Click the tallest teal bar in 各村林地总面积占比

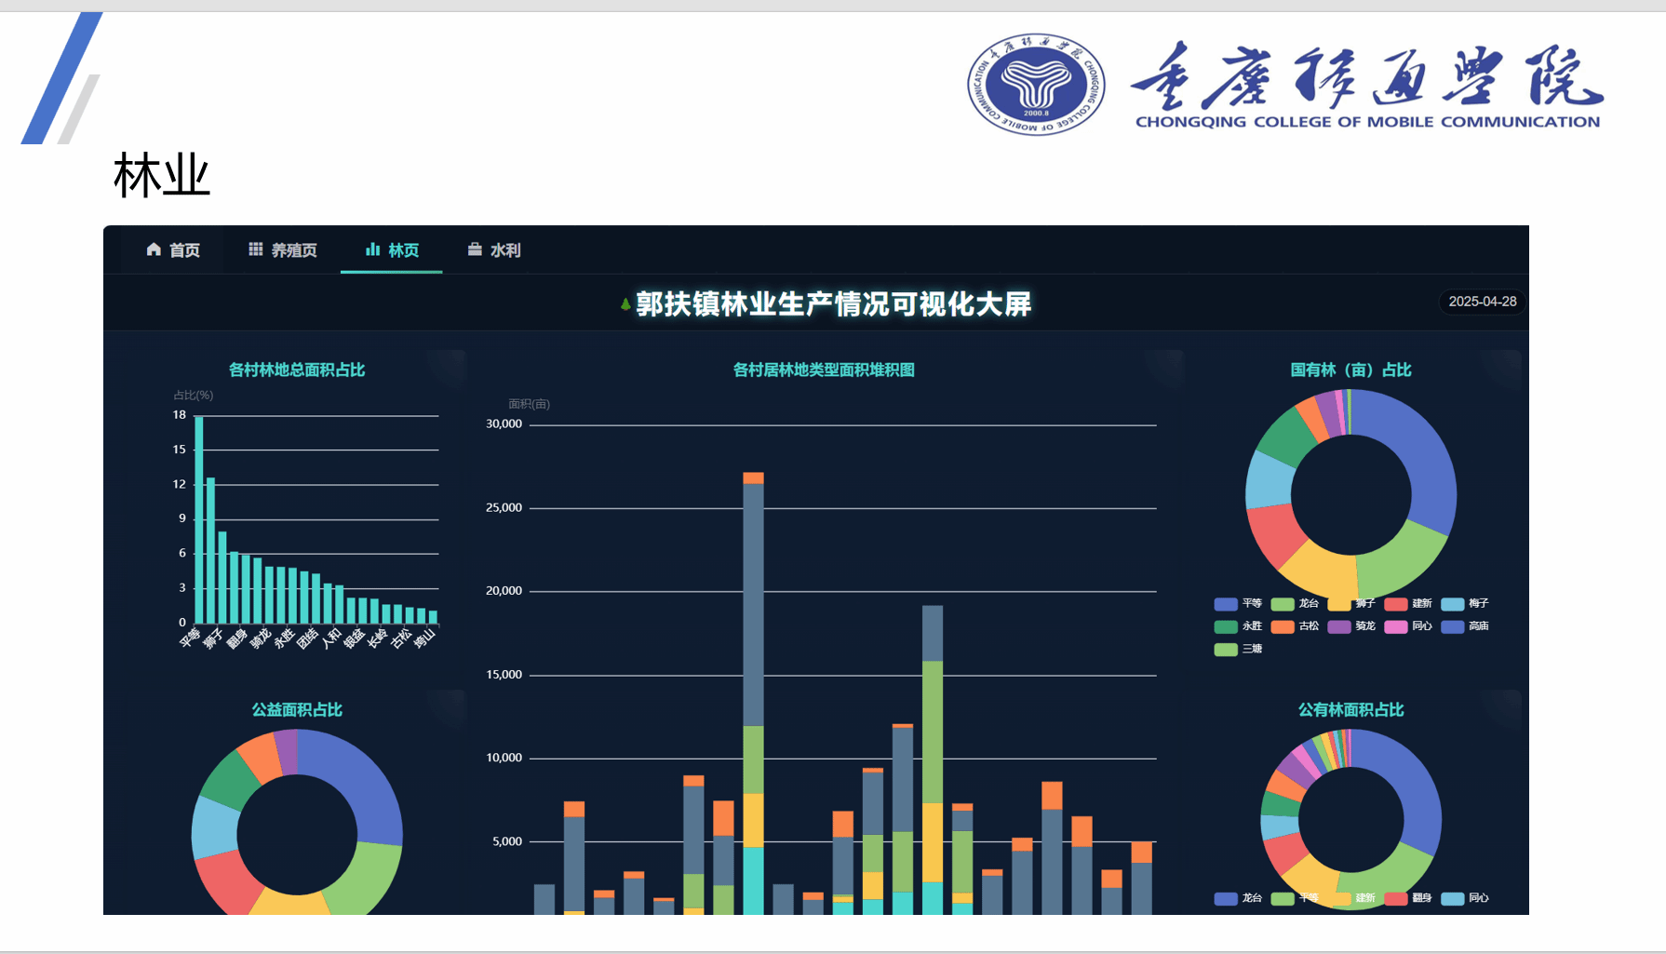tap(199, 519)
